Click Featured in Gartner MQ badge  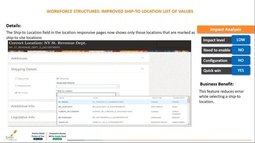(x=57, y=136)
